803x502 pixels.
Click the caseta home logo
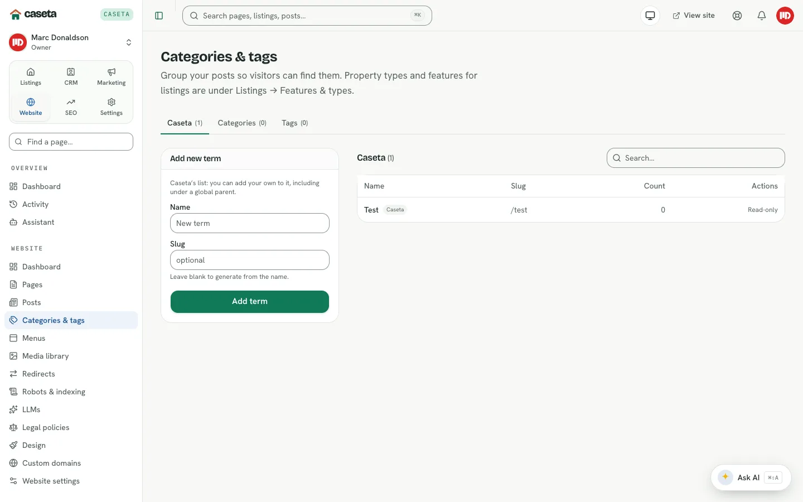click(33, 14)
